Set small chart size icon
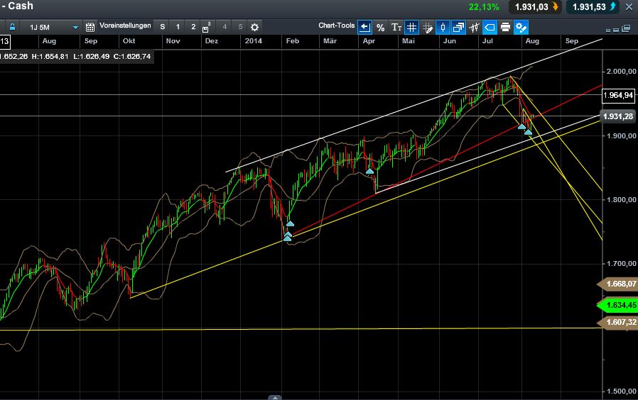Image resolution: width=638 pixels, height=400 pixels. coord(608,30)
